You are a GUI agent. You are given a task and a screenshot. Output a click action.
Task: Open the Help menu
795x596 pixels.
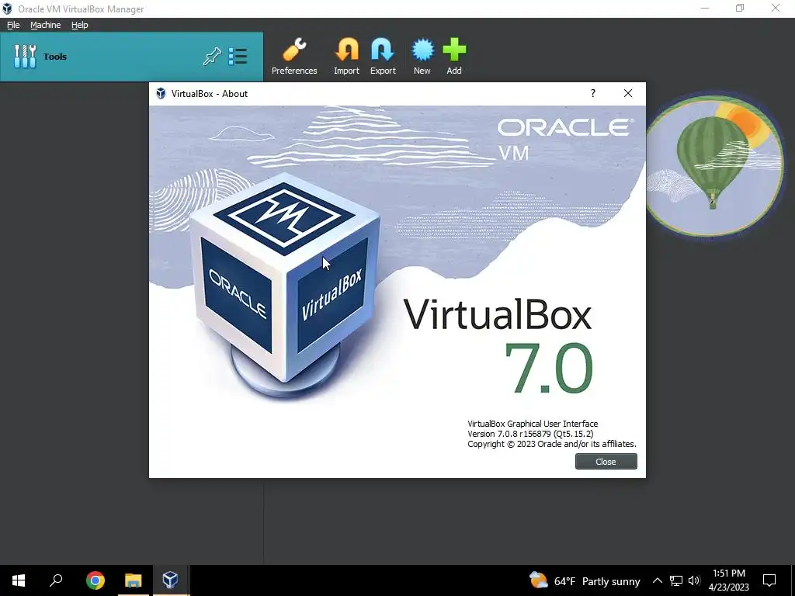(x=80, y=25)
